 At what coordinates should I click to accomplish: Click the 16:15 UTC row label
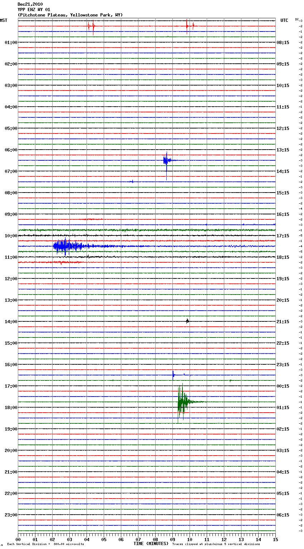(x=283, y=214)
